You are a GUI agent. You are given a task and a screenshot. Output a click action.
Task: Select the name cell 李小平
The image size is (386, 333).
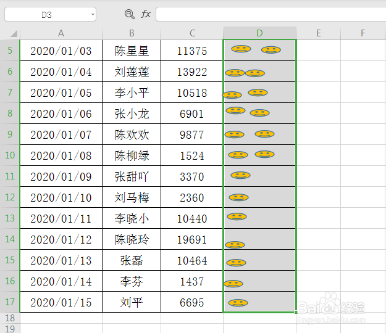[x=132, y=92]
